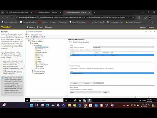The height and width of the screenshot is (118, 157).
Task: Open Google Chrome on host taskbar
Action: pos(85,105)
